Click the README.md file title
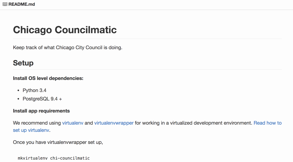This screenshot has width=293, height=162. click(22, 4)
